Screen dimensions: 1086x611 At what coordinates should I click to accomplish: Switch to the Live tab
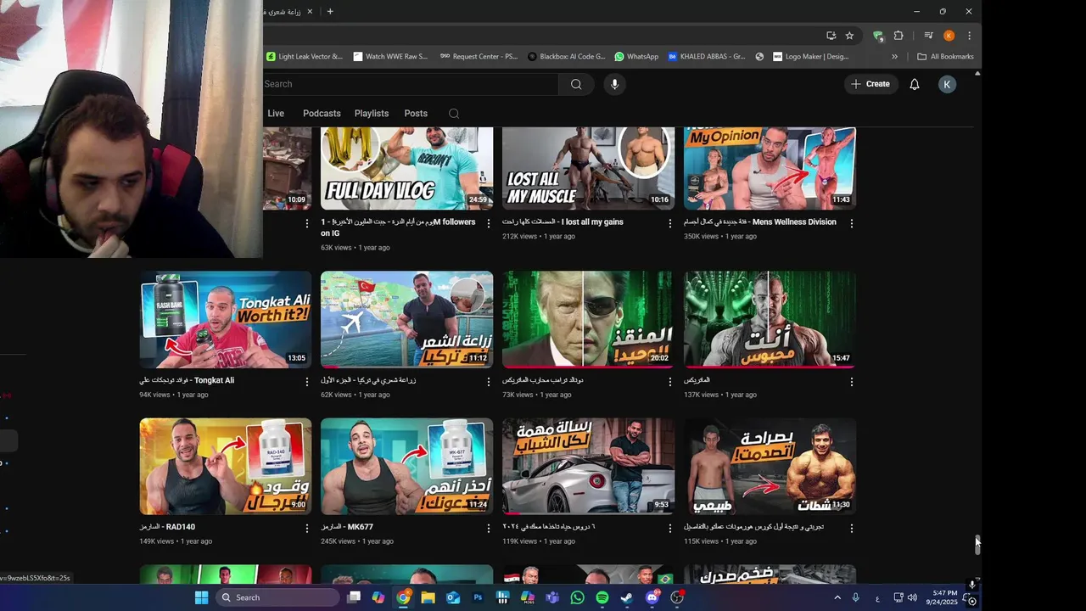click(x=276, y=114)
